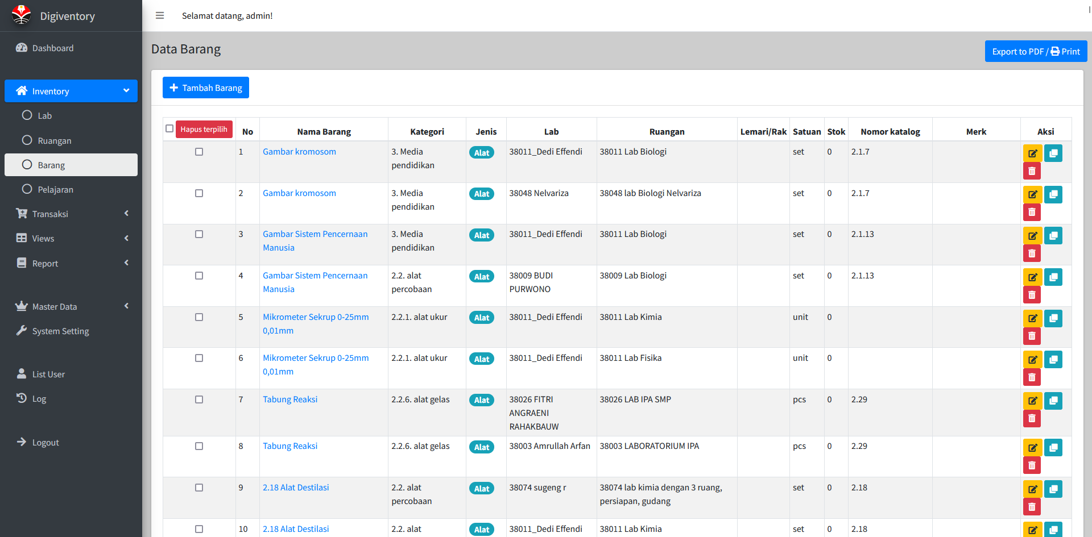Open the Dashboard menu item

[x=52, y=48]
